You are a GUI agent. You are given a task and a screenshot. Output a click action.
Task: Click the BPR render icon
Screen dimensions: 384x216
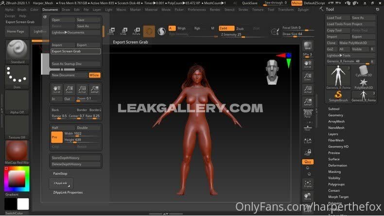[x=308, y=46]
